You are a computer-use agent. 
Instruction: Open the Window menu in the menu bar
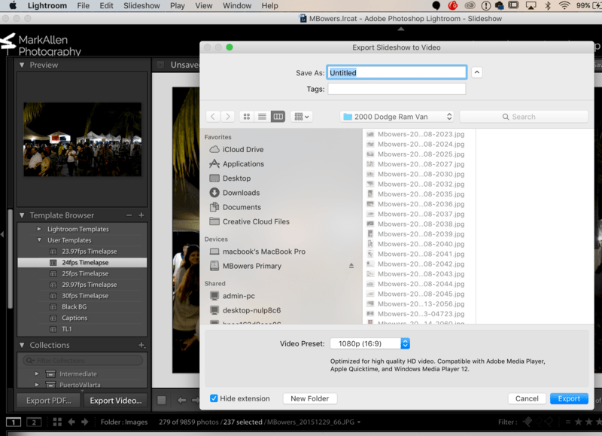click(x=237, y=5)
